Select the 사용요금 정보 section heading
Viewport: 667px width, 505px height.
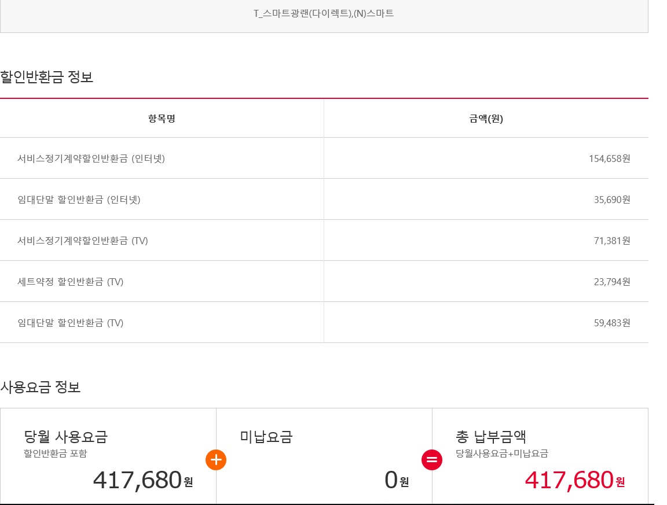[41, 387]
